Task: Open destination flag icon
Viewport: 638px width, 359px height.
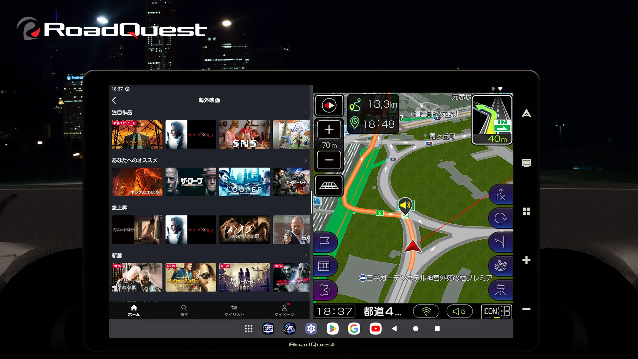Action: click(x=324, y=242)
